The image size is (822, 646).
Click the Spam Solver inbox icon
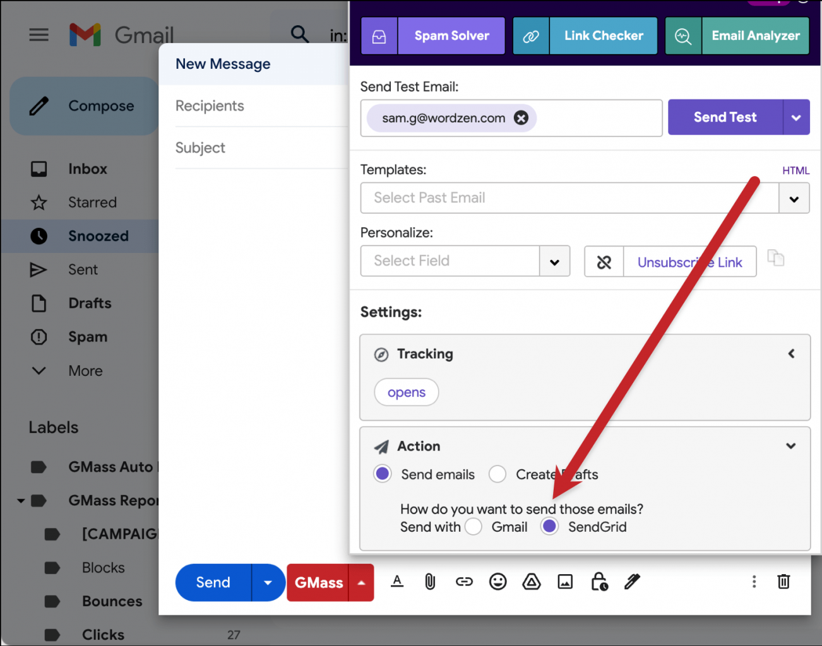pos(379,36)
